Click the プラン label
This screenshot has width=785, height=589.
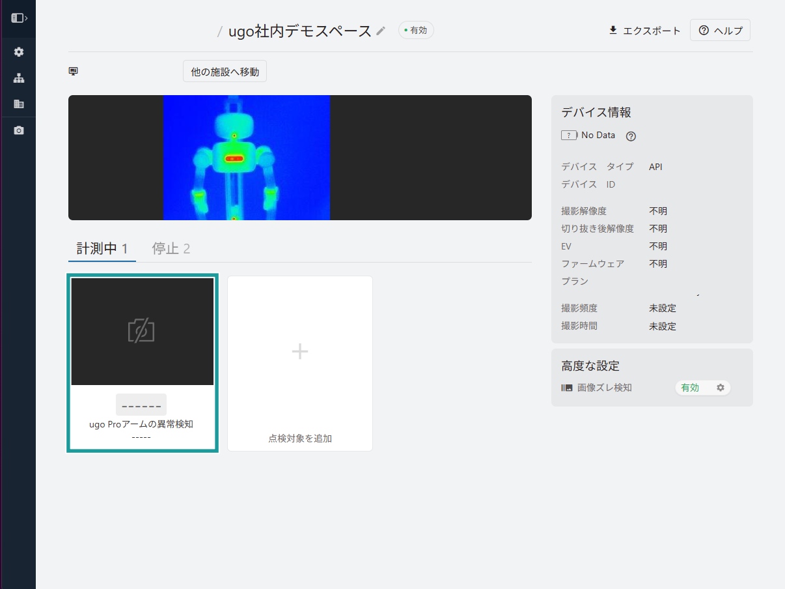(x=575, y=281)
